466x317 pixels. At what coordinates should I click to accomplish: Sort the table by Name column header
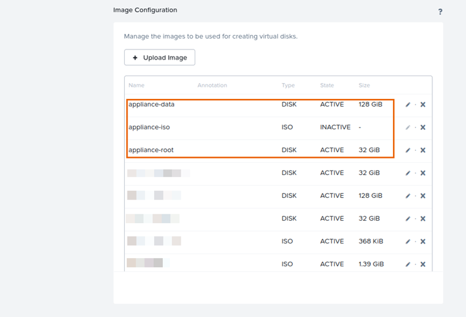click(x=136, y=86)
